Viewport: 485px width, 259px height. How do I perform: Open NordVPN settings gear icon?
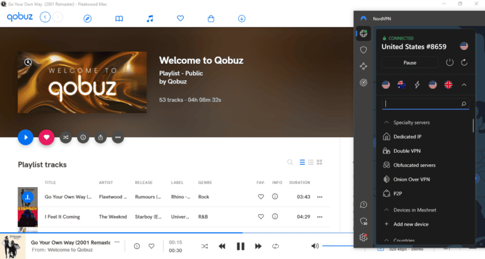[x=363, y=237]
